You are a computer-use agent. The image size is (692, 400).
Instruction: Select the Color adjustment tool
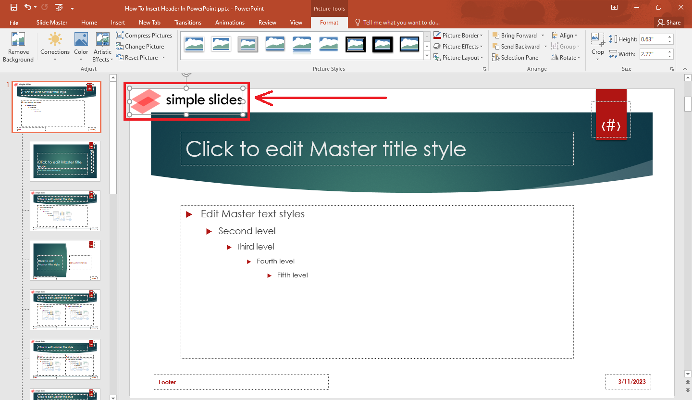[81, 46]
